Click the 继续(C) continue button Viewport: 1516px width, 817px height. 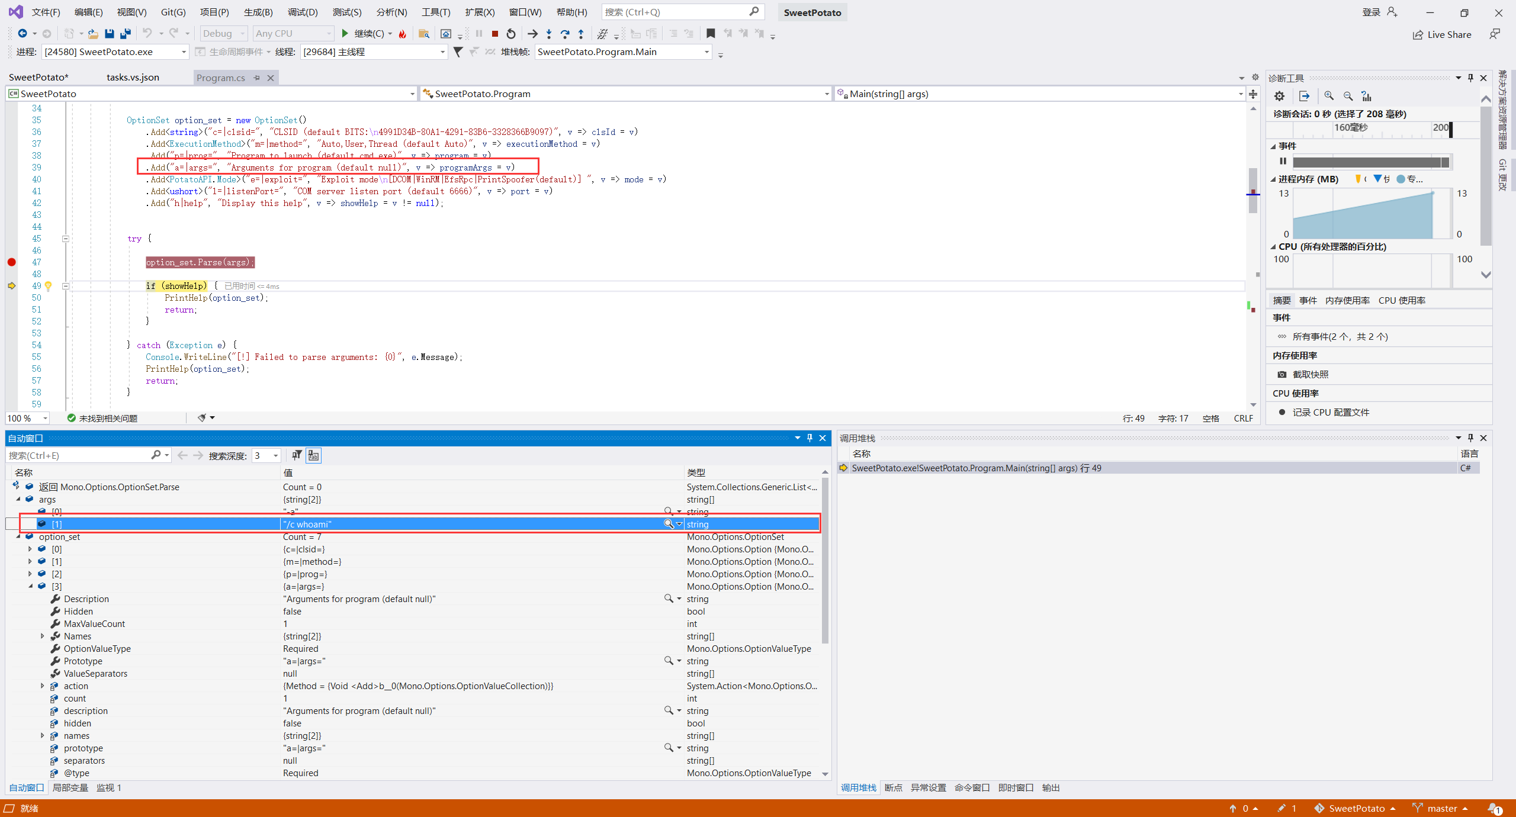362,34
